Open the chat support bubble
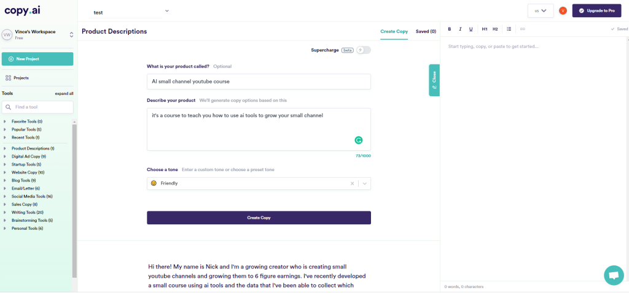Screen dimensions: 629x293 click(614, 275)
